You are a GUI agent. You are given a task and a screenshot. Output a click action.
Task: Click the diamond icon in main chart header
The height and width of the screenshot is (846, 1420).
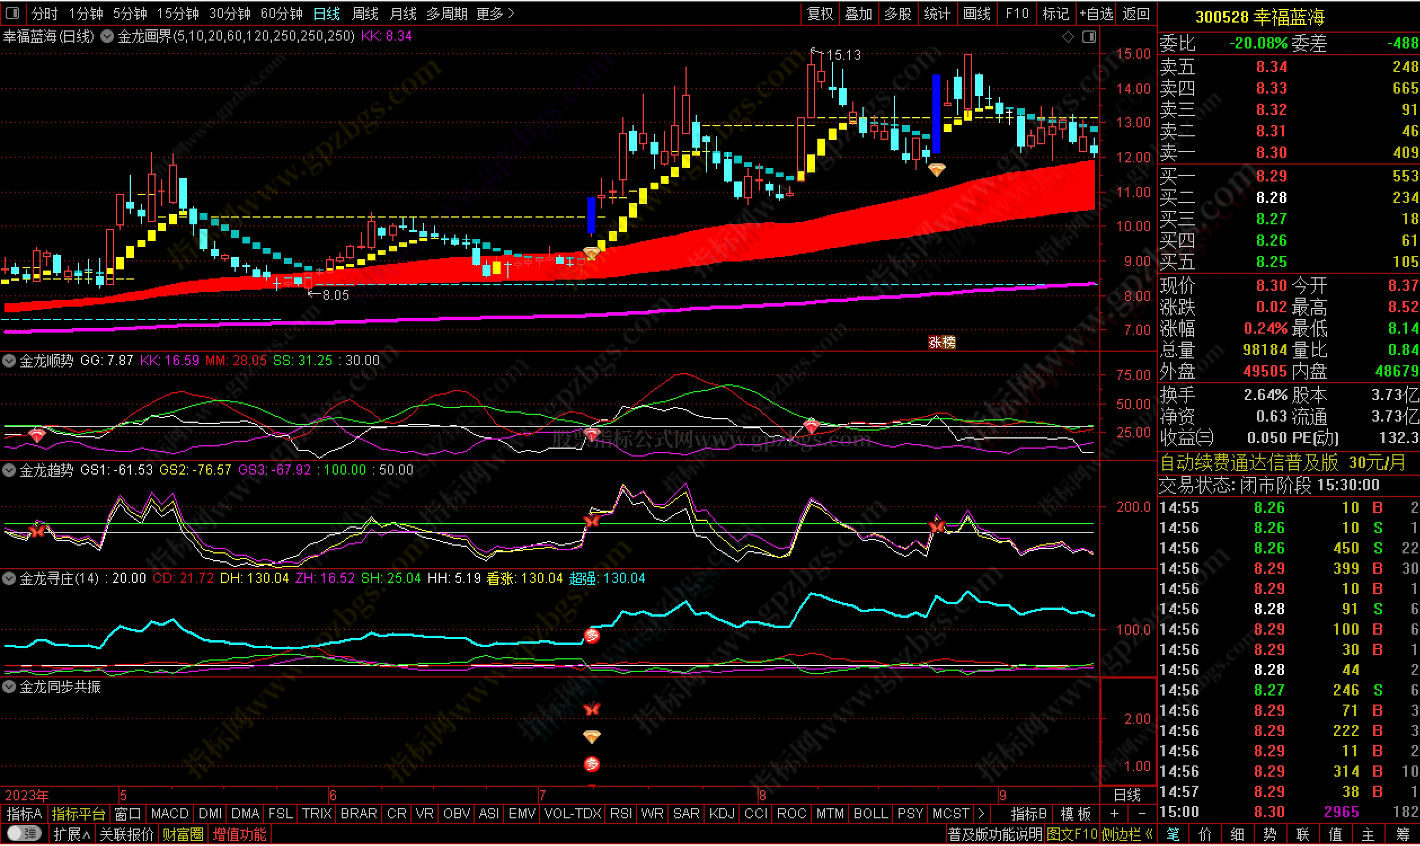pyautogui.click(x=1068, y=37)
